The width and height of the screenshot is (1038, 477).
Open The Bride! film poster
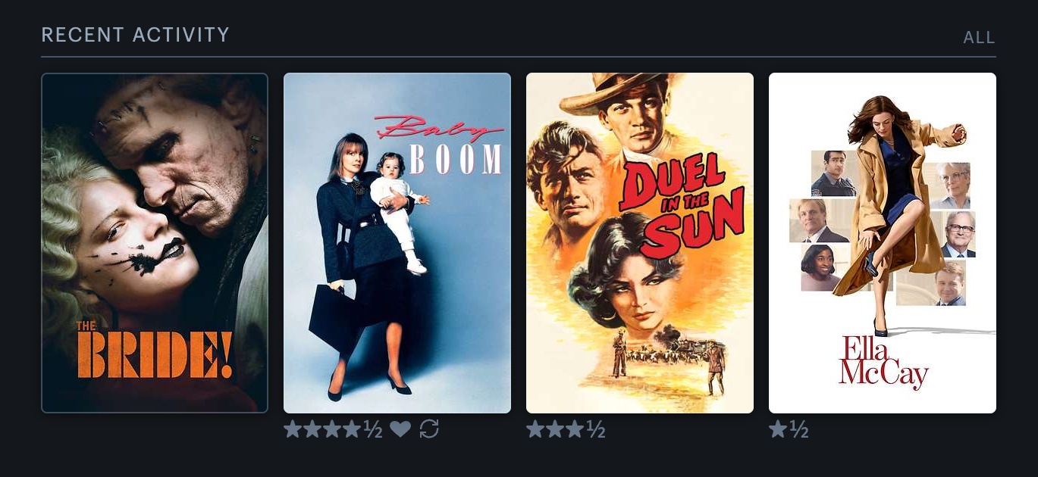click(155, 243)
